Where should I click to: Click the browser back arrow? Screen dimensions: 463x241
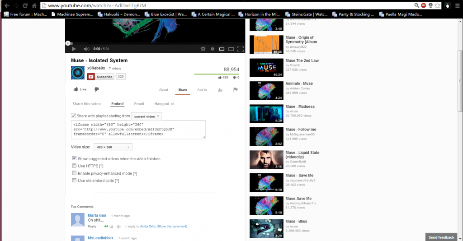pos(7,5)
